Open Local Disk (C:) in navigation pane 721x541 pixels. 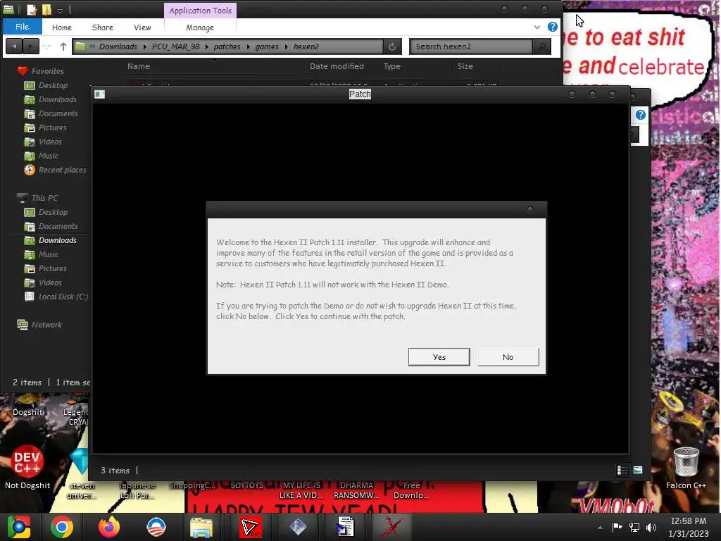point(63,297)
